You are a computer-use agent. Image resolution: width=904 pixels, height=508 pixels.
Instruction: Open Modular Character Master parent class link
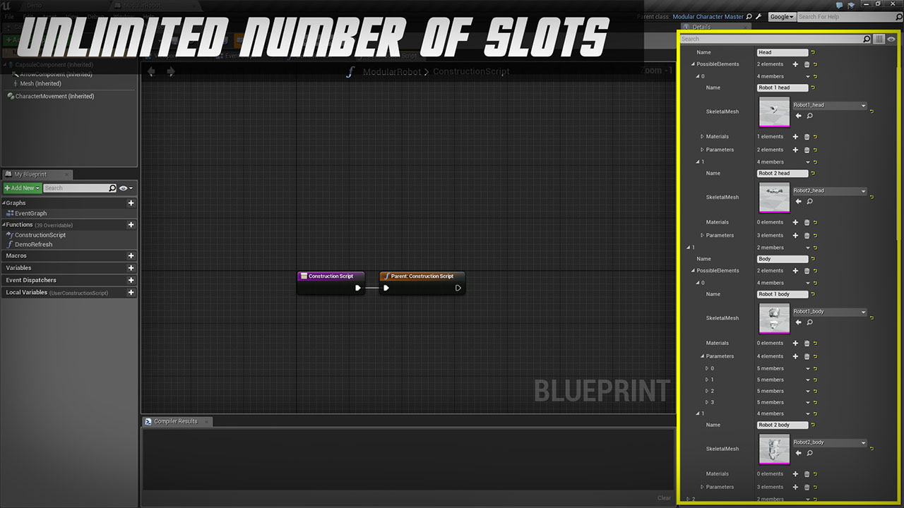[x=708, y=16]
